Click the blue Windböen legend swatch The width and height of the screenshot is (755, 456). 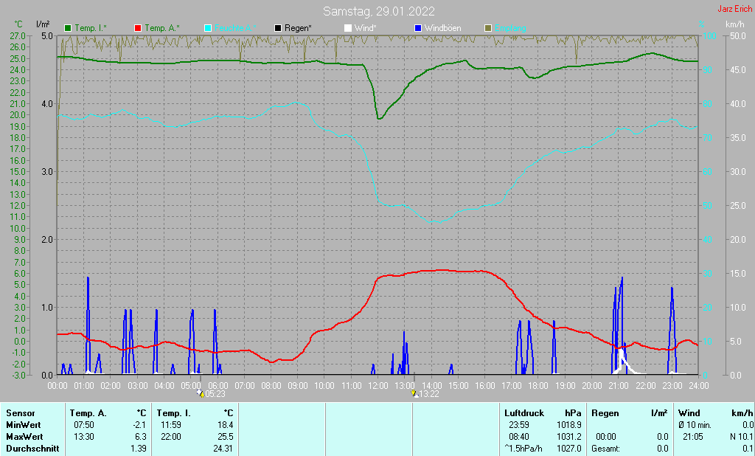[x=418, y=28]
